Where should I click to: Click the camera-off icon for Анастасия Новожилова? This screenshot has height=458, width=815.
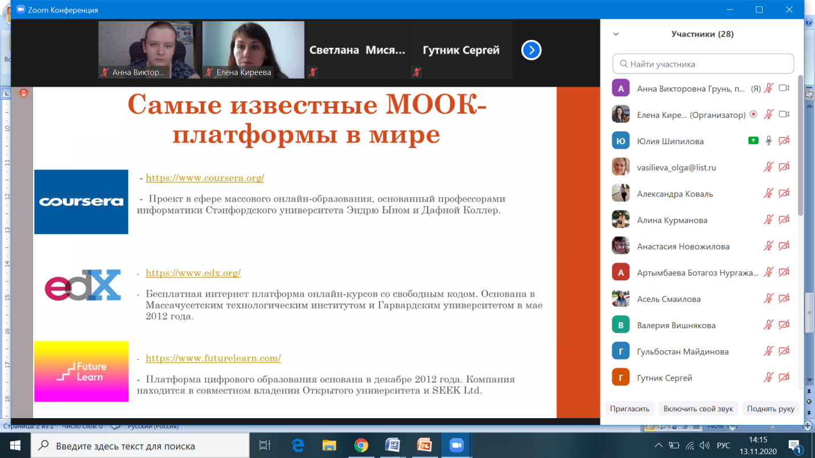click(x=784, y=246)
